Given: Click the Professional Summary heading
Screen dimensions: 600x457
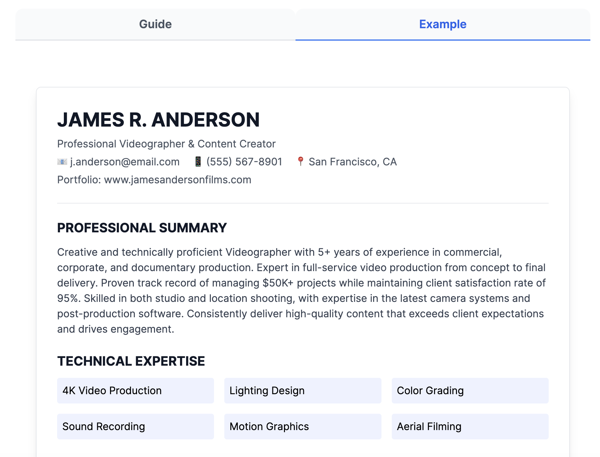Looking at the screenshot, I should pos(142,228).
